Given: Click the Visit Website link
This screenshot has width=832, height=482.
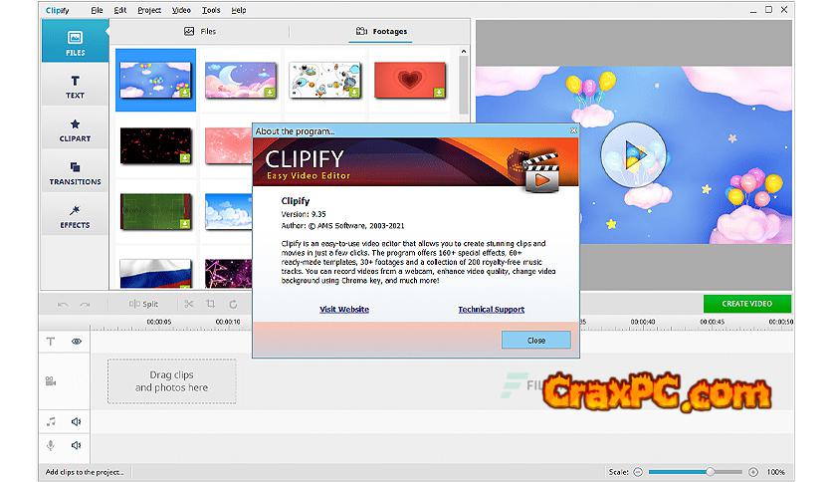Looking at the screenshot, I should [x=344, y=309].
